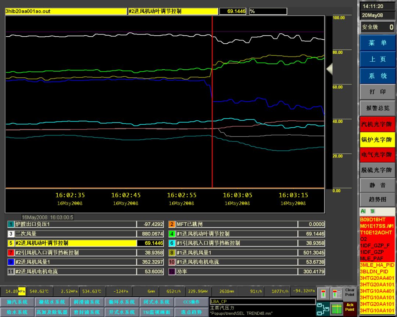Click the green All alarm filter icon

tap(363, 211)
